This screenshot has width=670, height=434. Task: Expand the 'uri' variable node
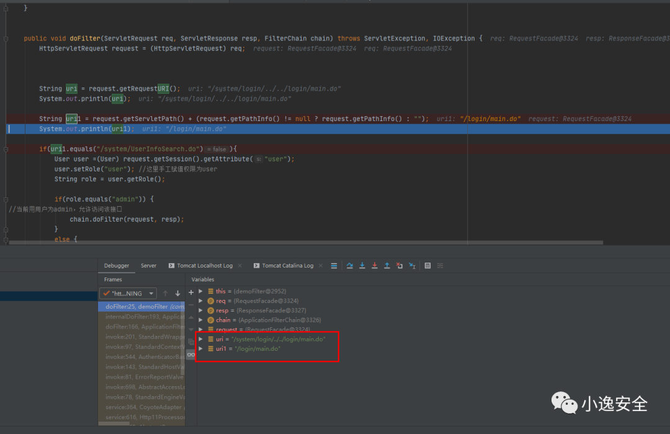(x=200, y=339)
